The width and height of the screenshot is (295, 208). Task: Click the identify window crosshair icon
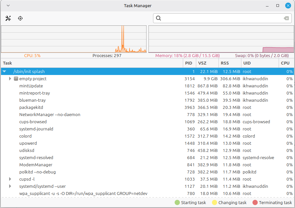(20, 18)
